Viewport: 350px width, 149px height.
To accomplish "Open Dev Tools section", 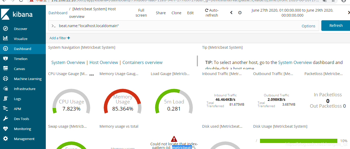I will (21, 119).
